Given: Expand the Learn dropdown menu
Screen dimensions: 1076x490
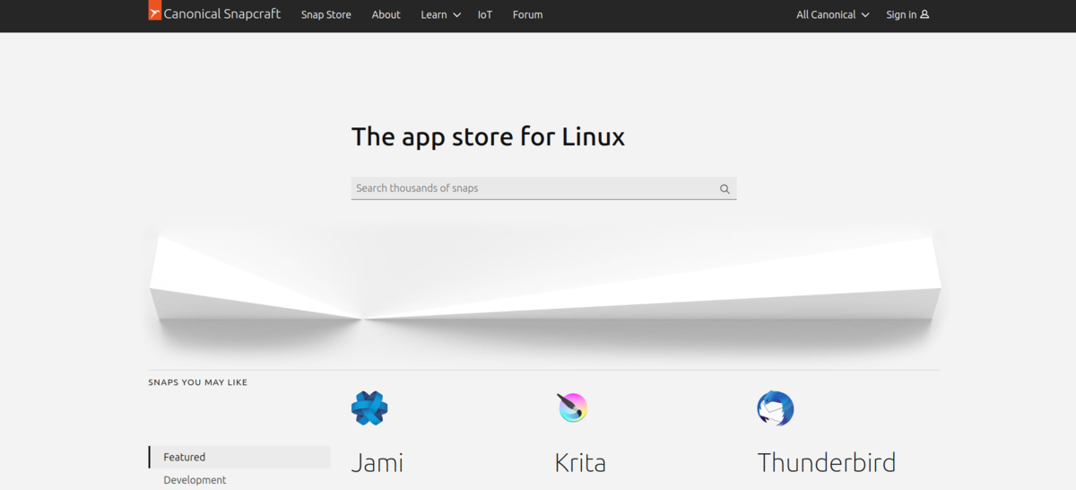Looking at the screenshot, I should coord(440,14).
